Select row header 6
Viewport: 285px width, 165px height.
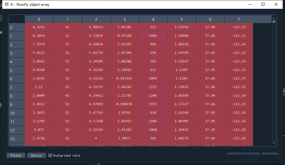[x=17, y=79]
